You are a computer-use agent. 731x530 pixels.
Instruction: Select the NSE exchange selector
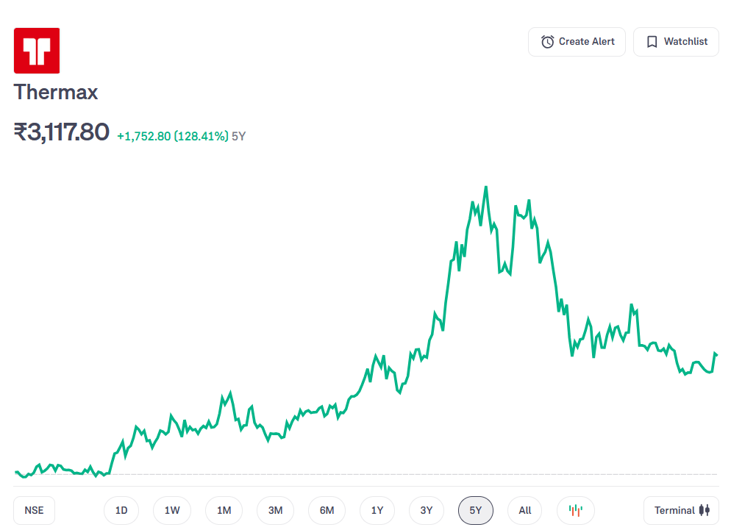pos(34,510)
